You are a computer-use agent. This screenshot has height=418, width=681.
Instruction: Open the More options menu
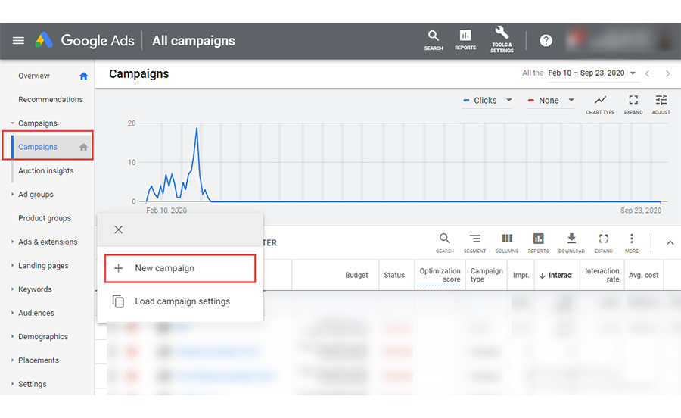[632, 243]
